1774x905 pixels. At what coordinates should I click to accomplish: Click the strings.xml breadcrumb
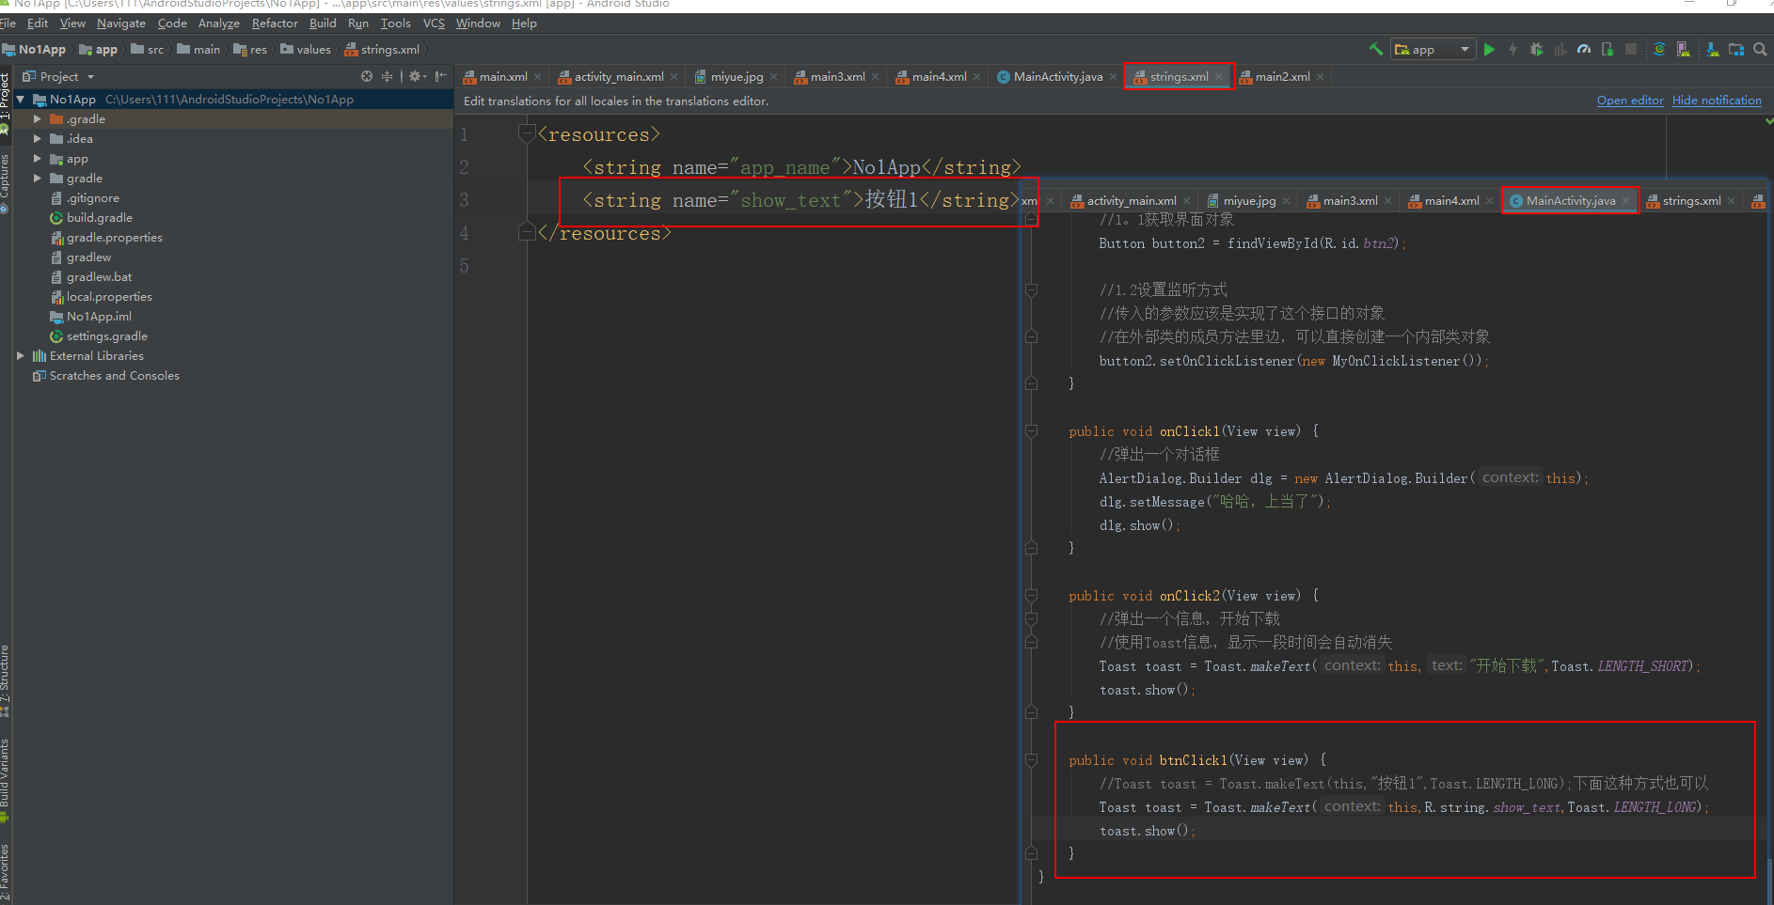[382, 50]
